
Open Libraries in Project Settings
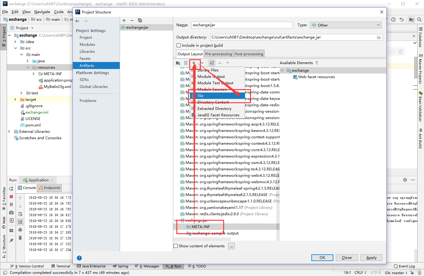[x=87, y=52]
